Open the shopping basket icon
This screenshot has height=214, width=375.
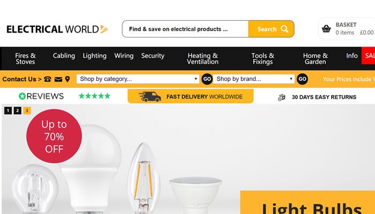pyautogui.click(x=326, y=29)
